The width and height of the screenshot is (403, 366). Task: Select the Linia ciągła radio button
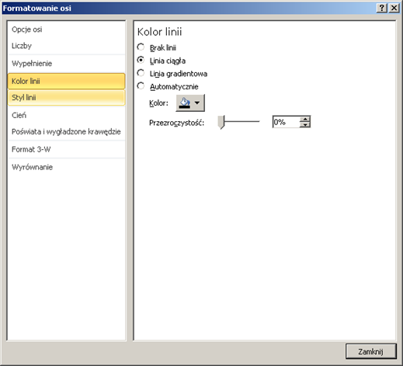pyautogui.click(x=141, y=60)
